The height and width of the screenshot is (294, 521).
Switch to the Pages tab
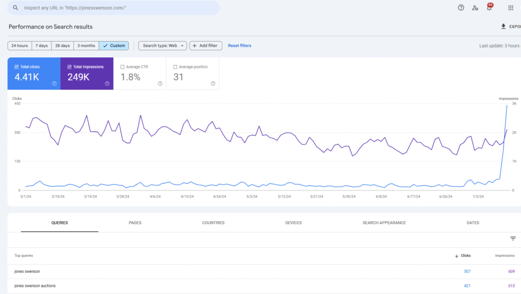[135, 222]
